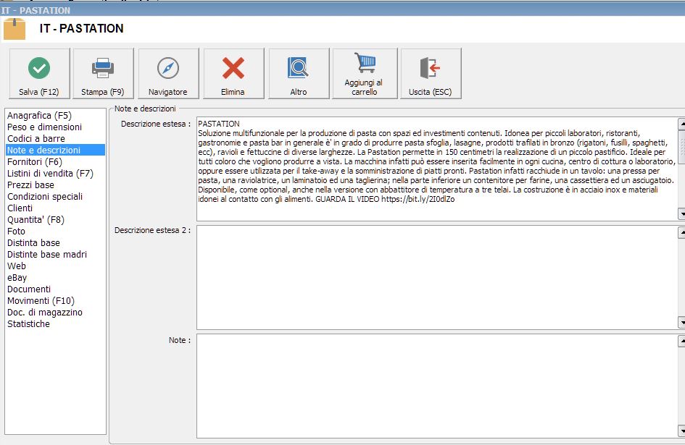Click the package box icon beside IT - PASTATION
The image size is (685, 445).
coord(14,29)
